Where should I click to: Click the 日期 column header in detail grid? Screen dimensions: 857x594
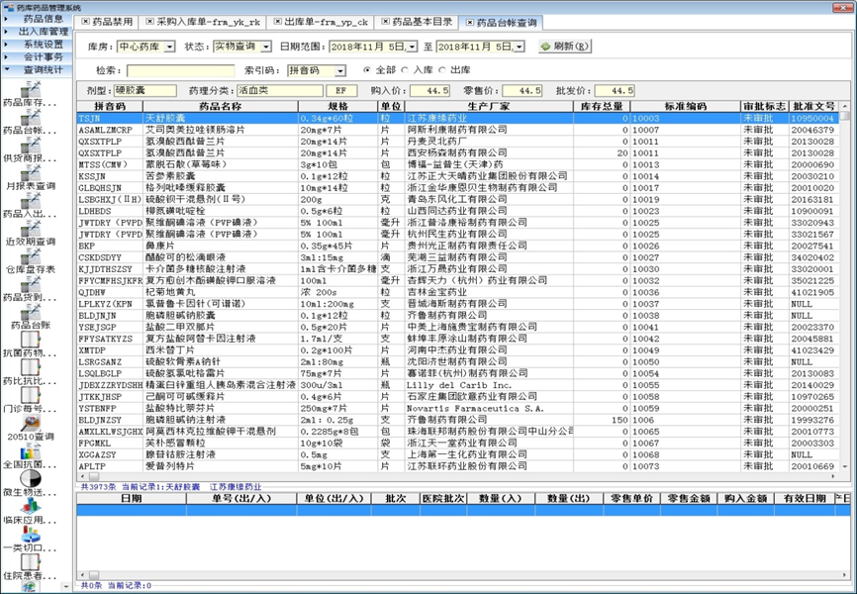[x=132, y=498]
